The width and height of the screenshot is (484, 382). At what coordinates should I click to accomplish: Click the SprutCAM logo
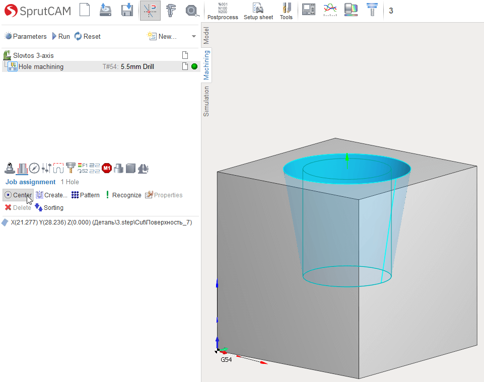37,11
